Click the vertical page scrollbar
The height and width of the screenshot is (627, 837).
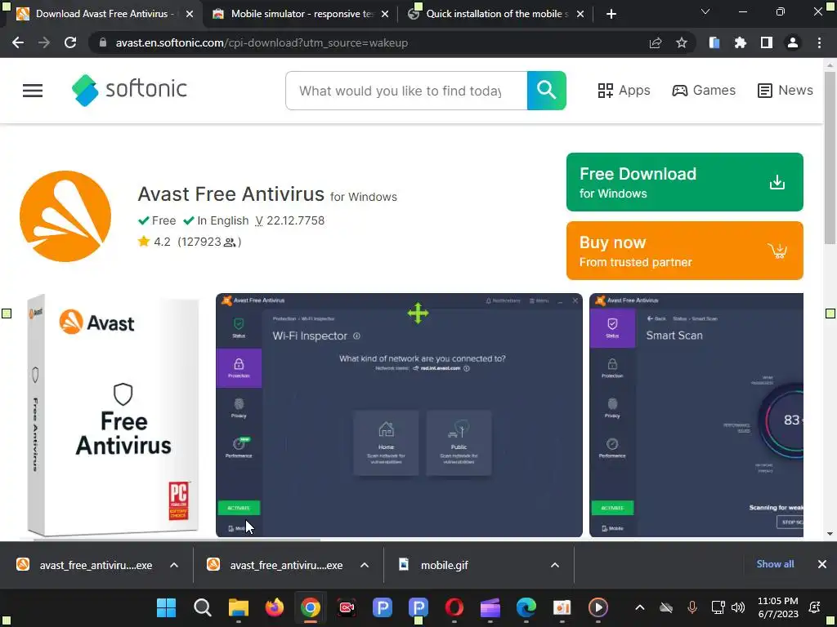coord(830,158)
